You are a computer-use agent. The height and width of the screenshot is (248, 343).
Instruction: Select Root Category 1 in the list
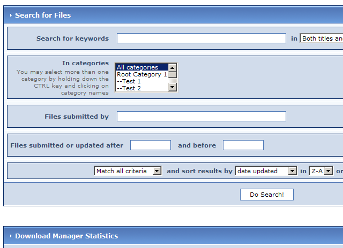141,74
